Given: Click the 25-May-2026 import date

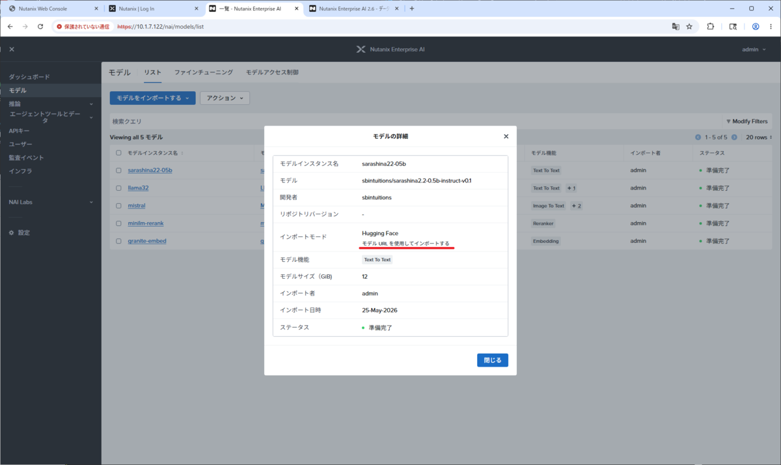Looking at the screenshot, I should pos(379,310).
